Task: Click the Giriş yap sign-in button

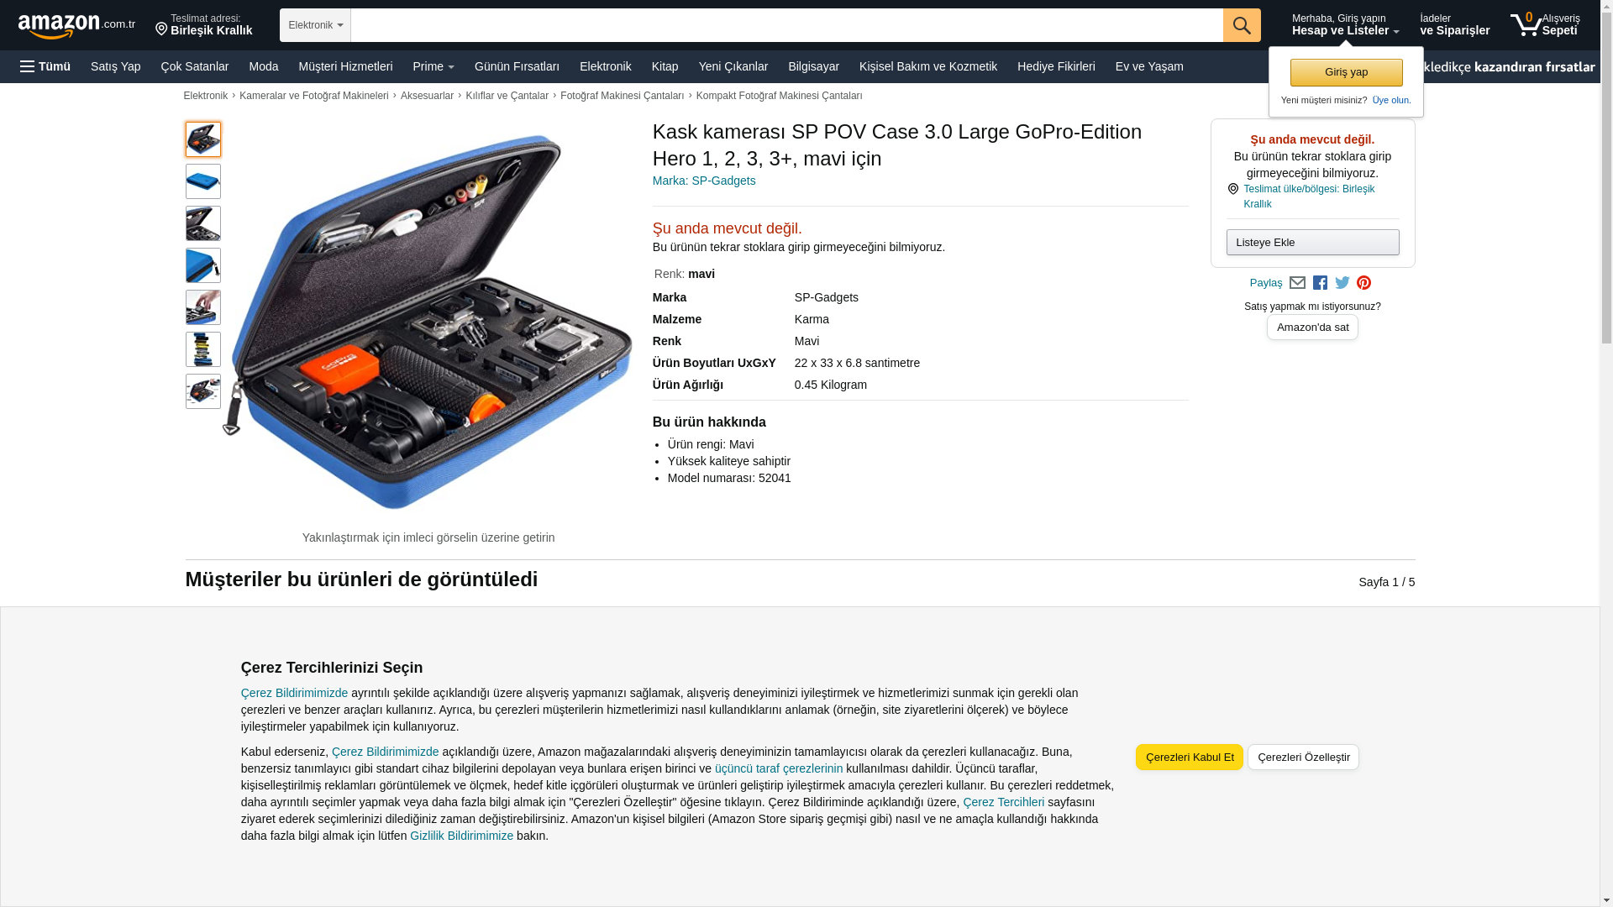Action: 1346,72
